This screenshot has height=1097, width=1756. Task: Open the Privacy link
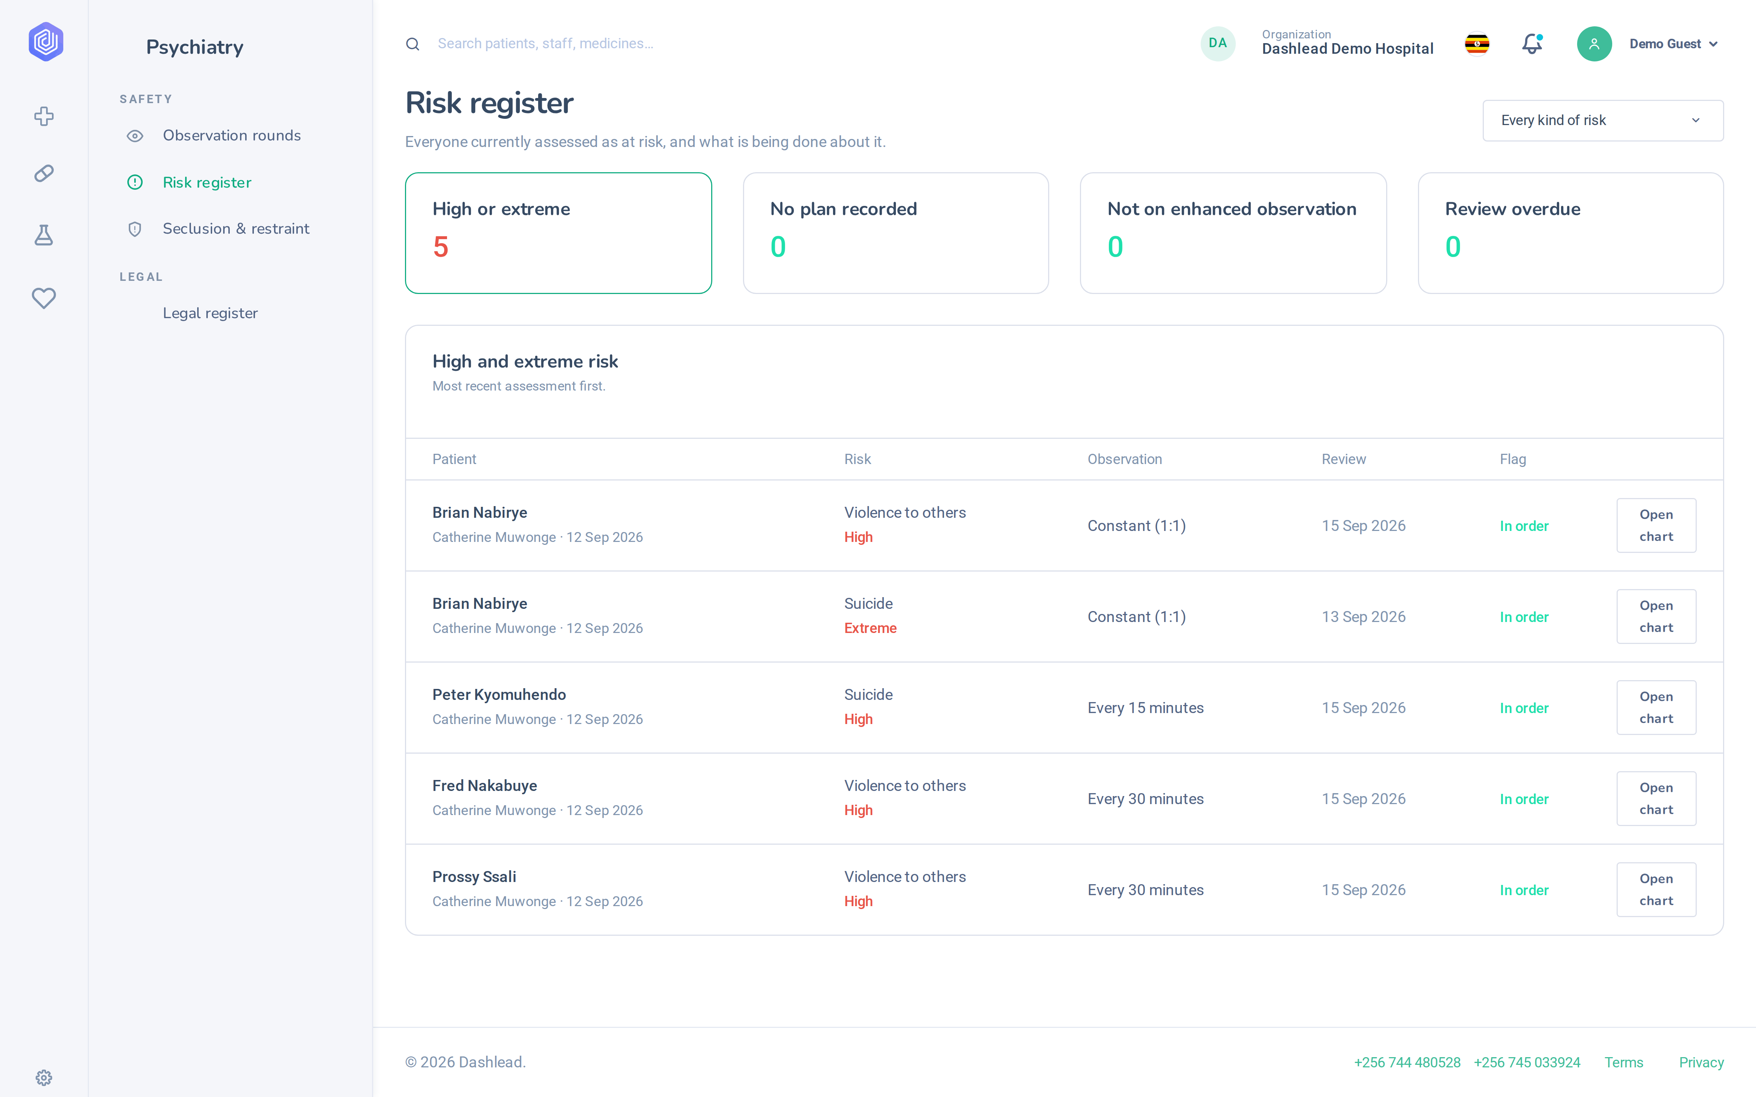pos(1701,1063)
